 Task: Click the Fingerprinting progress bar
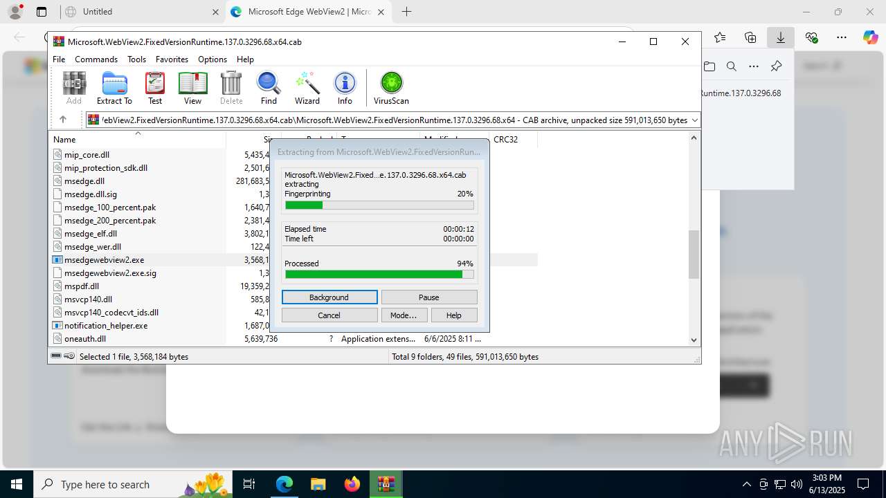(379, 205)
